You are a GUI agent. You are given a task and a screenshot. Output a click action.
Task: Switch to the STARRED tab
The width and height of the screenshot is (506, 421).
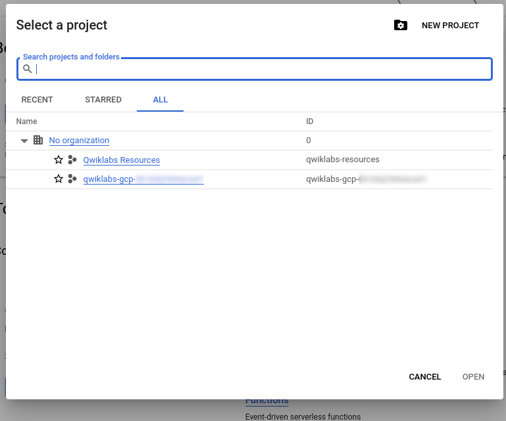coord(103,100)
